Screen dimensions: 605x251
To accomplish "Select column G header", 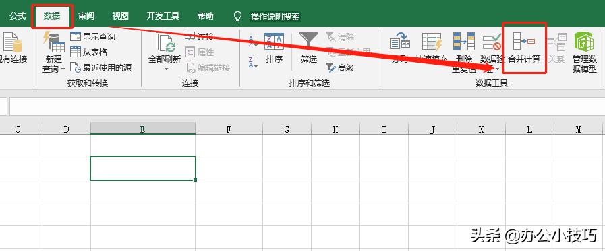I will [287, 129].
